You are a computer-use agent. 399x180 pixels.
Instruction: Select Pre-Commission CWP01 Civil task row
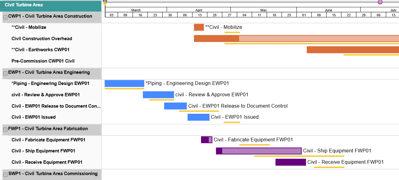click(43, 61)
